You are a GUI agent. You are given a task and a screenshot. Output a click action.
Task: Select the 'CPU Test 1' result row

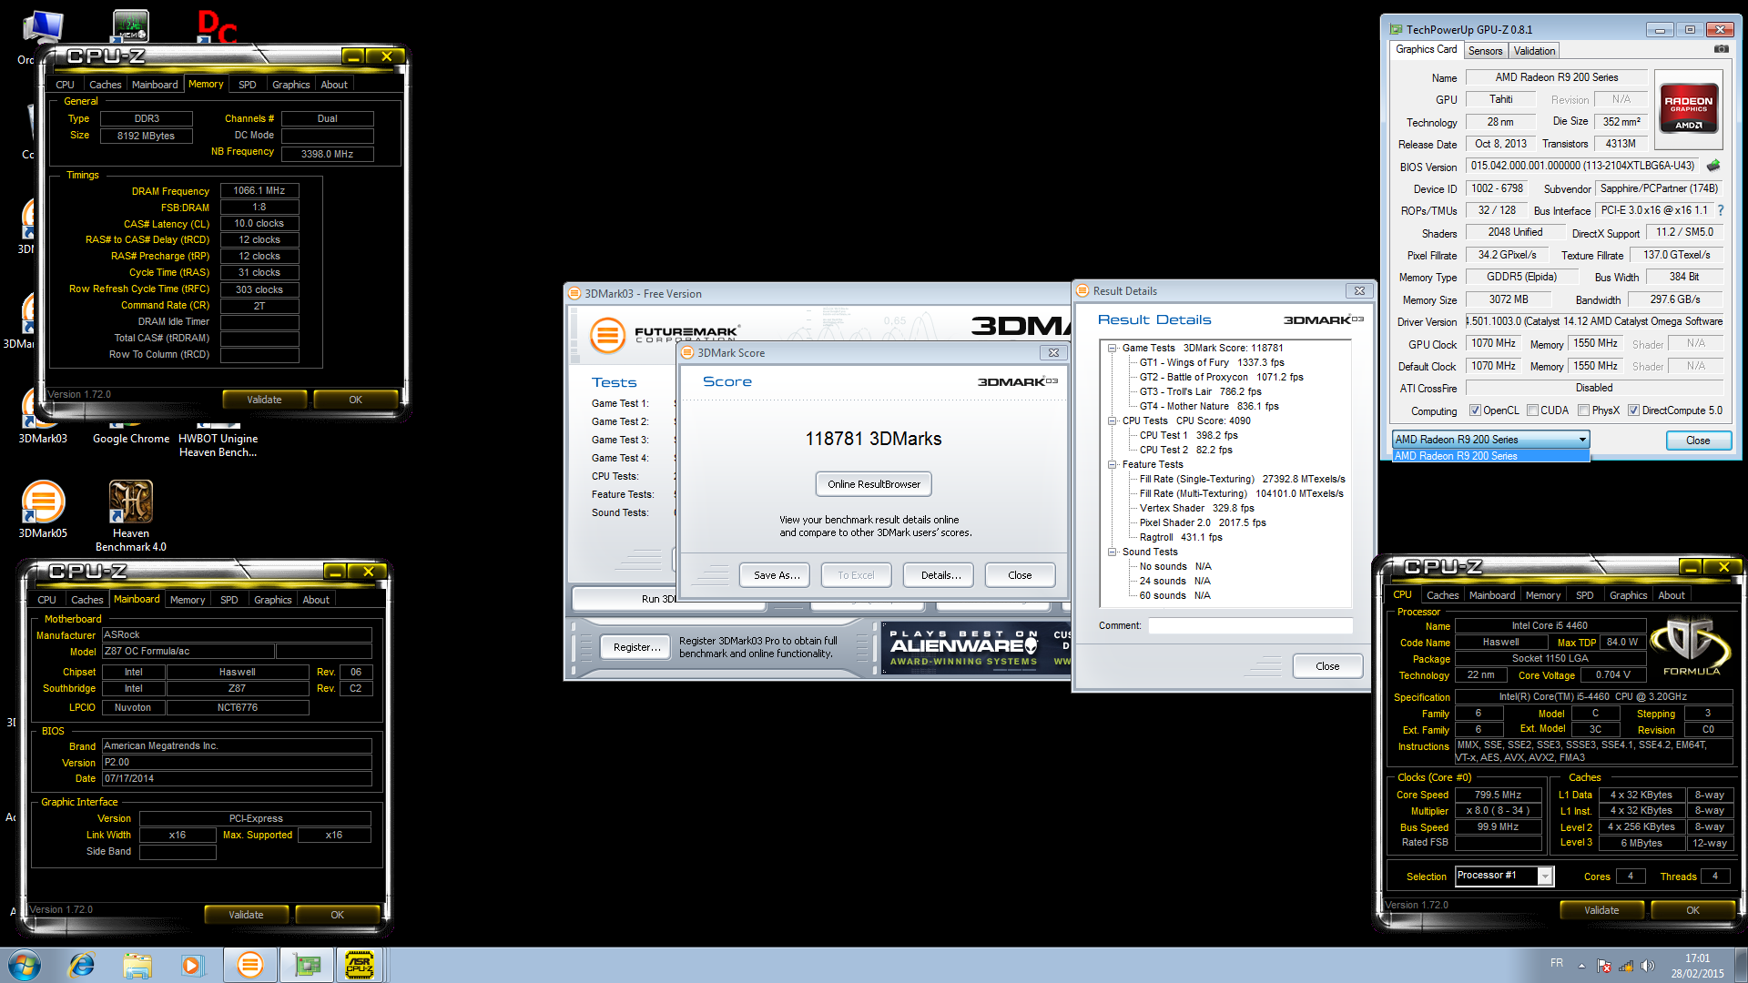click(x=1188, y=435)
